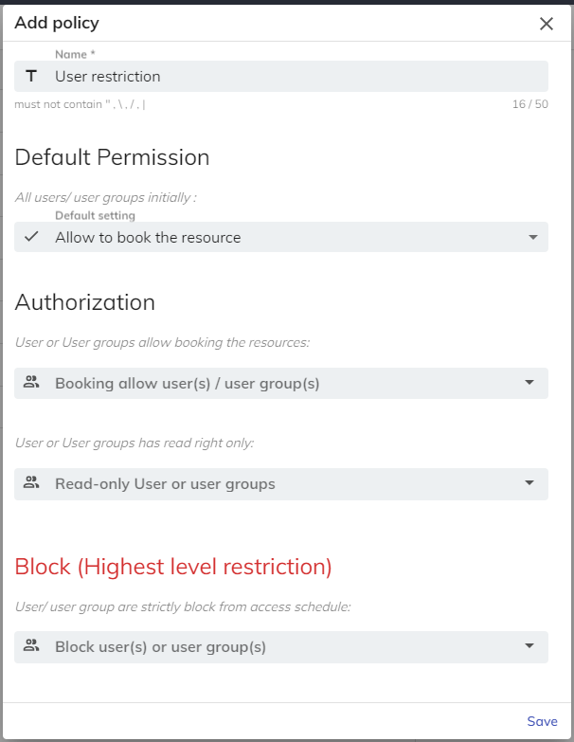Click the Read-only users dropdown arrow
This screenshot has height=742, width=574.
(529, 484)
